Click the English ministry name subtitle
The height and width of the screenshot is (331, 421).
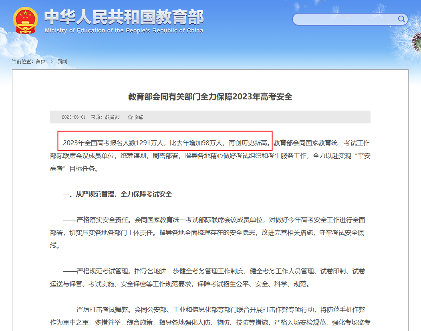[x=124, y=30]
